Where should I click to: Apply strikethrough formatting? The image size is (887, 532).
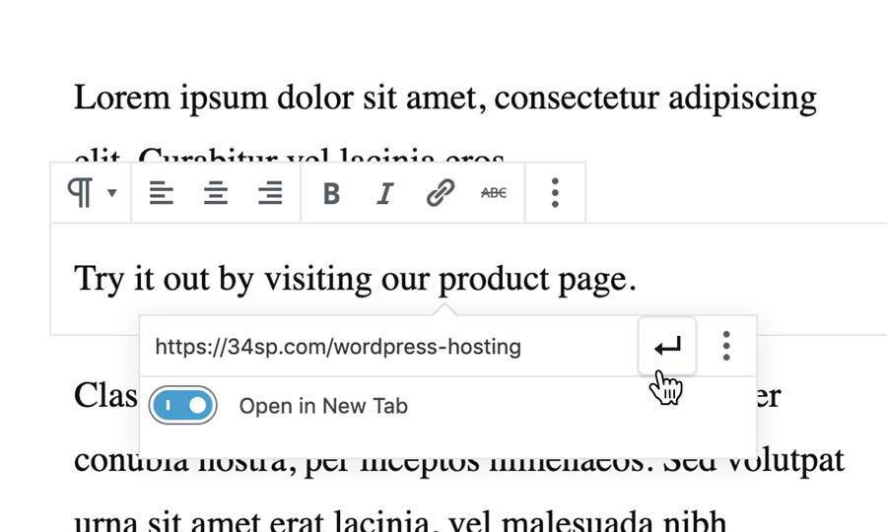pos(494,193)
